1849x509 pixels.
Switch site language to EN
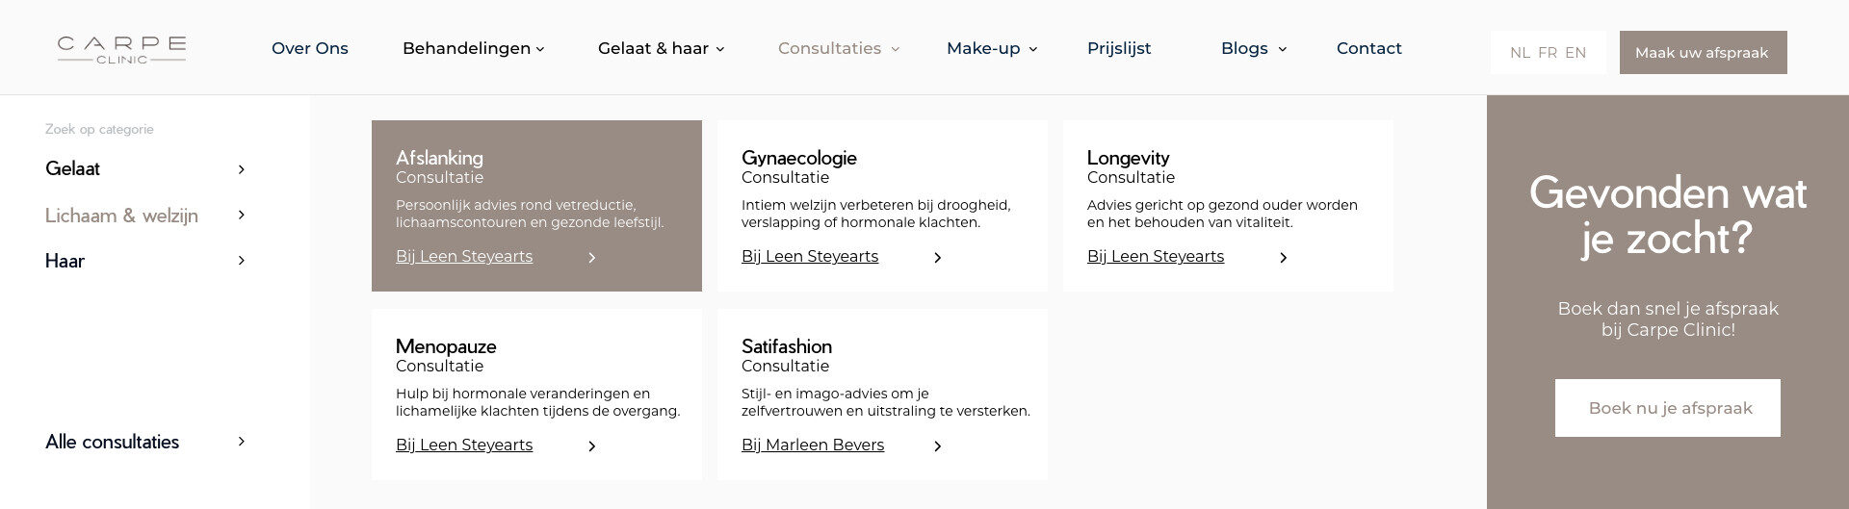pyautogui.click(x=1576, y=53)
